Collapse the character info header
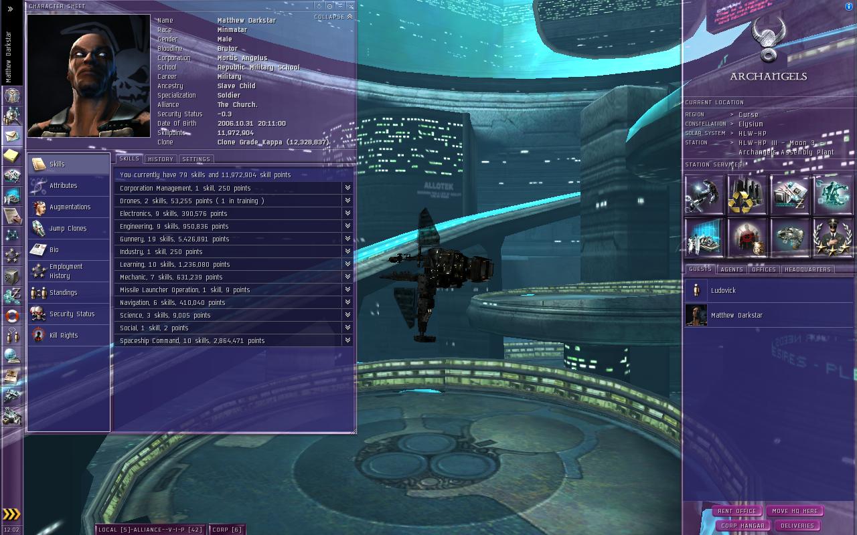The width and height of the screenshot is (857, 535). coord(333,17)
